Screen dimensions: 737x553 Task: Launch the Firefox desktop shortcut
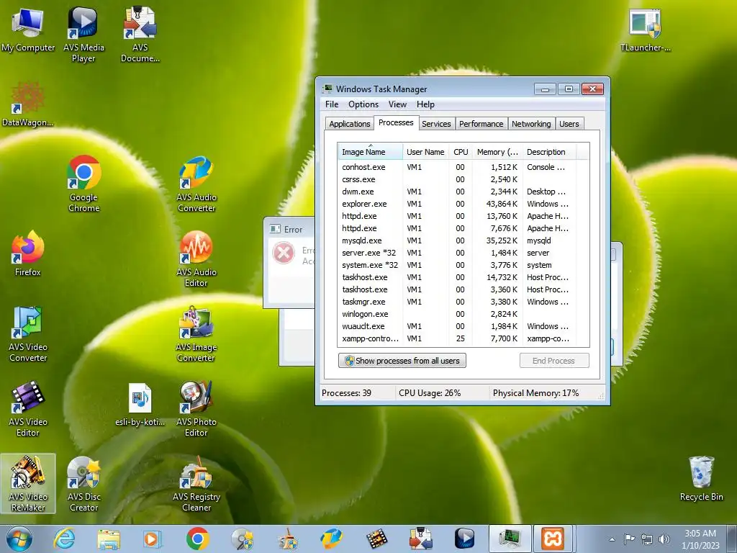pos(28,254)
